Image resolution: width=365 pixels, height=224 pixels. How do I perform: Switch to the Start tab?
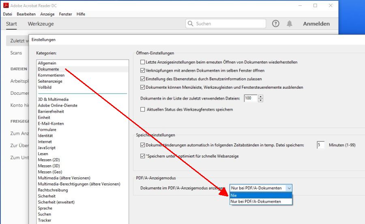tap(11, 24)
